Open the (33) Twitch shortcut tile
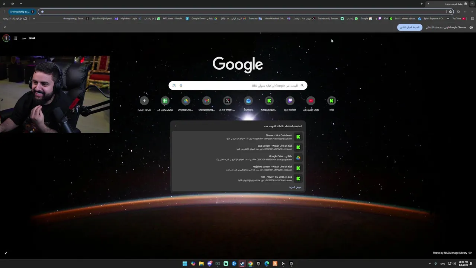The image size is (476, 268). (290, 103)
